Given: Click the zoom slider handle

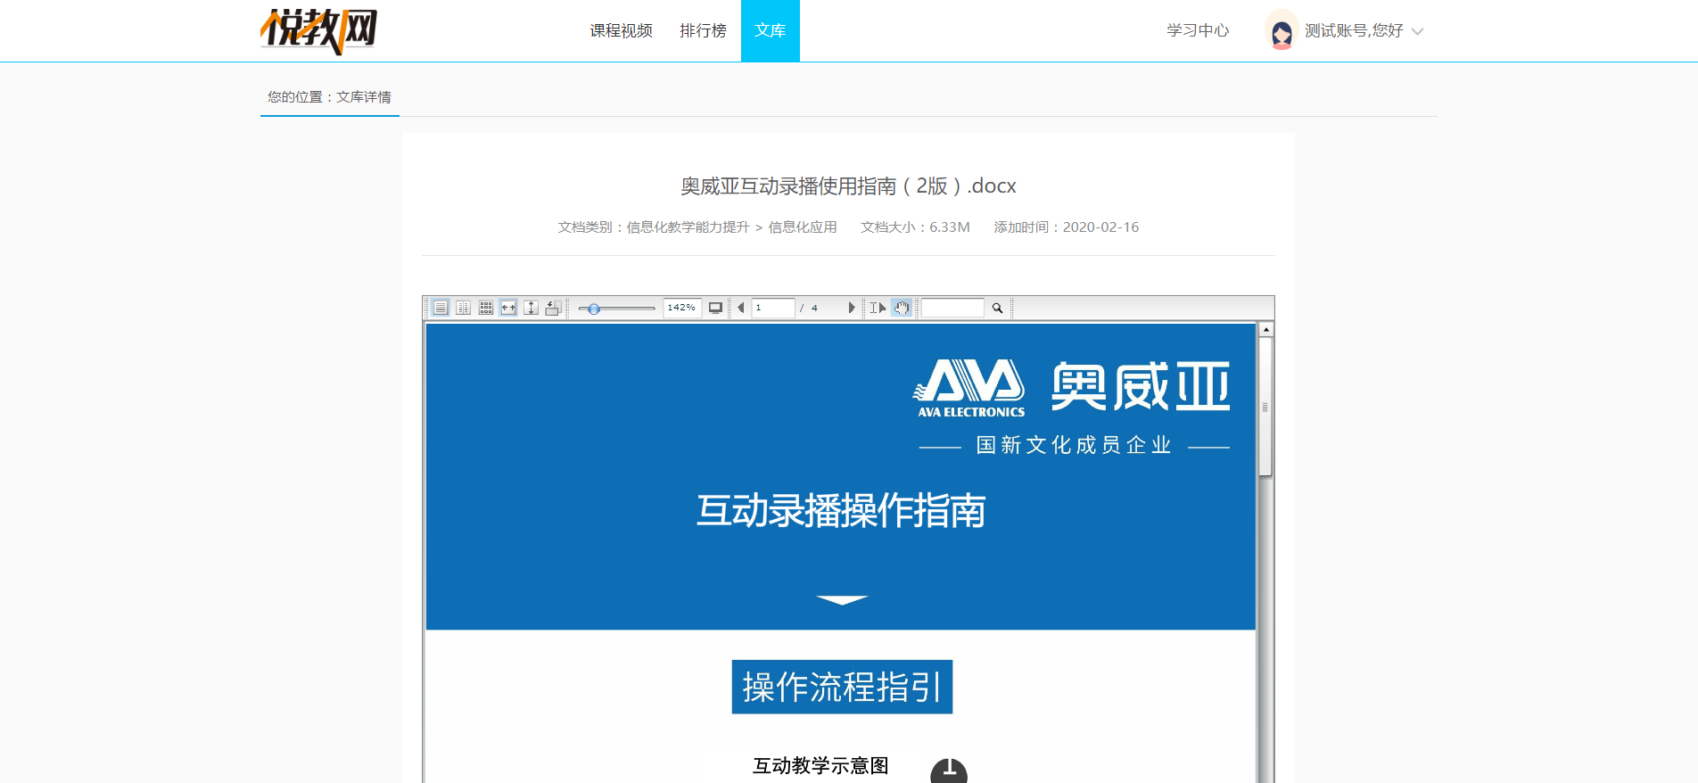Looking at the screenshot, I should point(594,309).
